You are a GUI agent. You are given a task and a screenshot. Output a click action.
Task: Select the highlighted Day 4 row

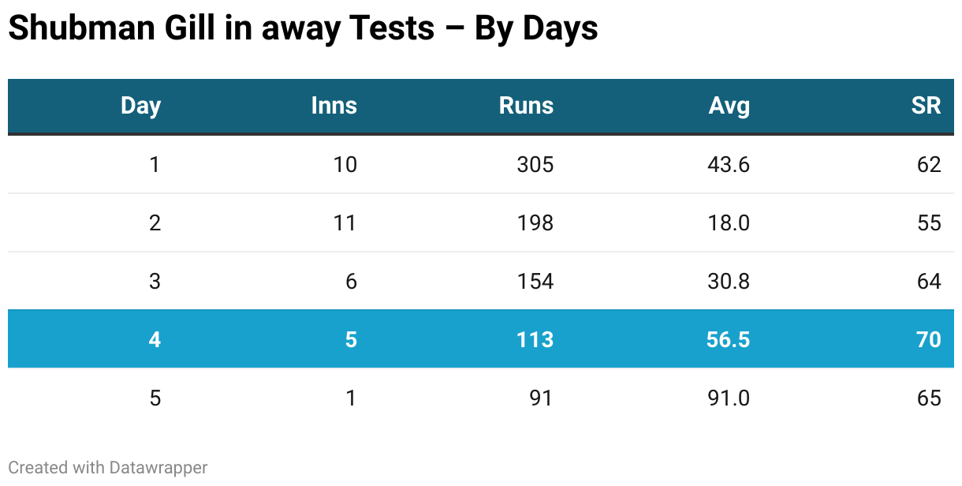pos(481,339)
